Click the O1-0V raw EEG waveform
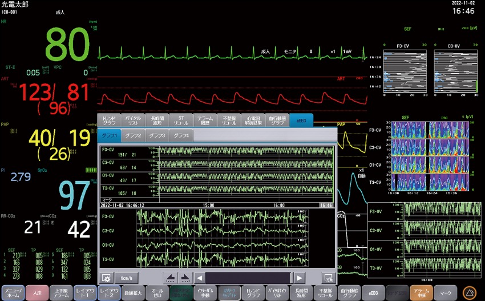Viewport: 485px width, 301px height. (x=222, y=246)
